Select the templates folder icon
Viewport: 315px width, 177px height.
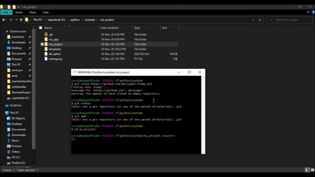point(46,49)
